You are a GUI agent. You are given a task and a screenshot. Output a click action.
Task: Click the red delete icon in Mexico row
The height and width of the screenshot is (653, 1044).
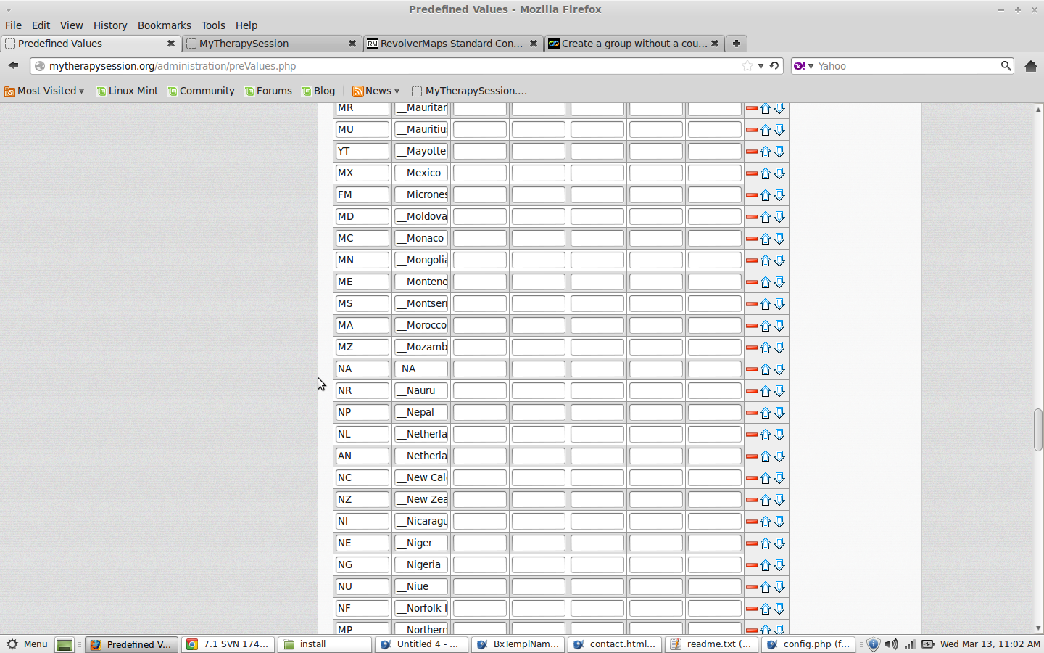pos(751,173)
